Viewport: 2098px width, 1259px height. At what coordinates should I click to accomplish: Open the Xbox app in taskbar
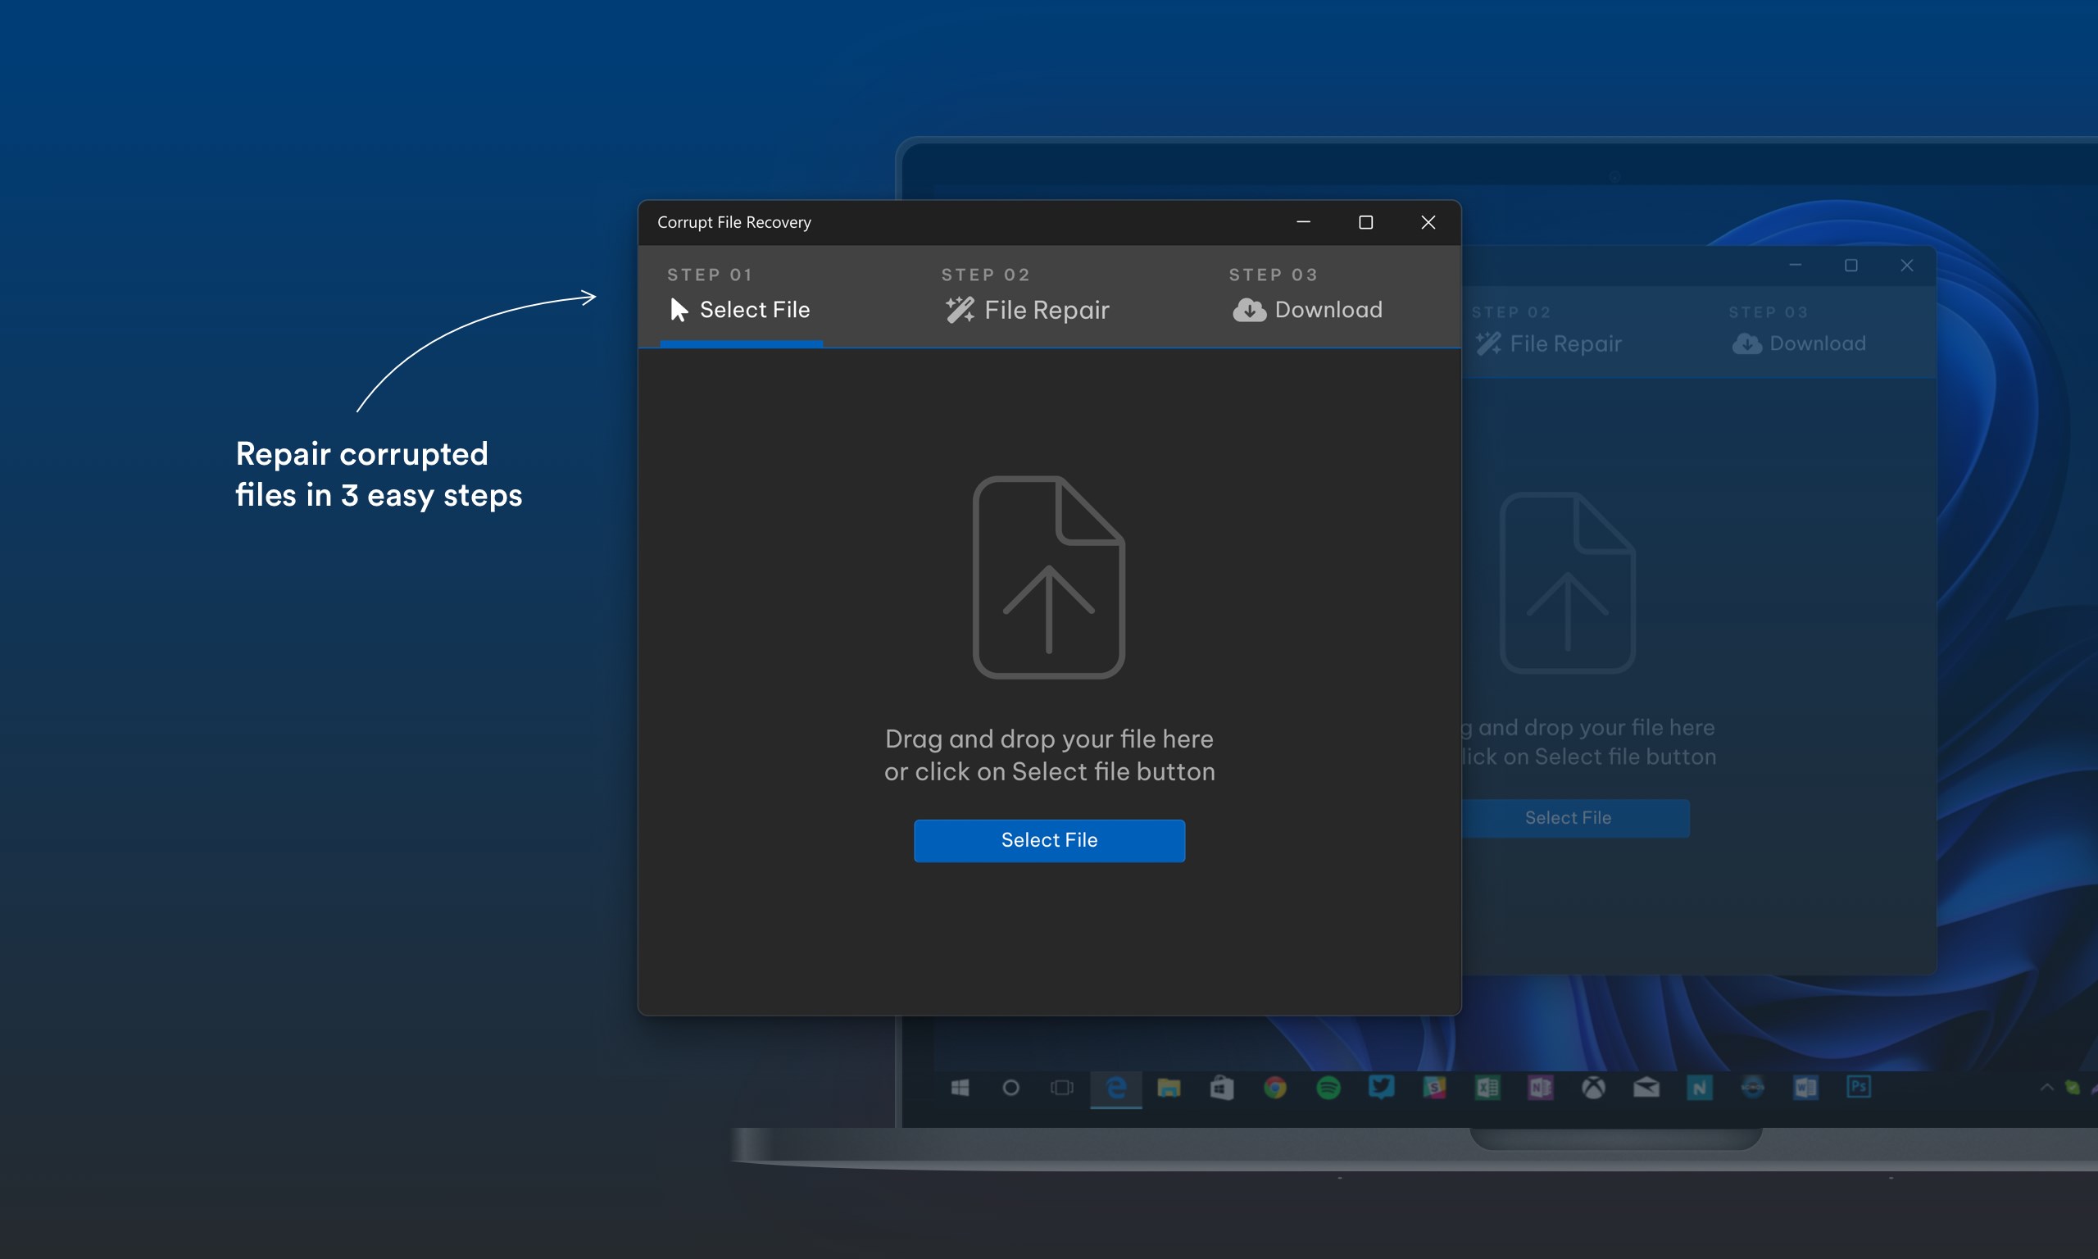pyautogui.click(x=1593, y=1088)
